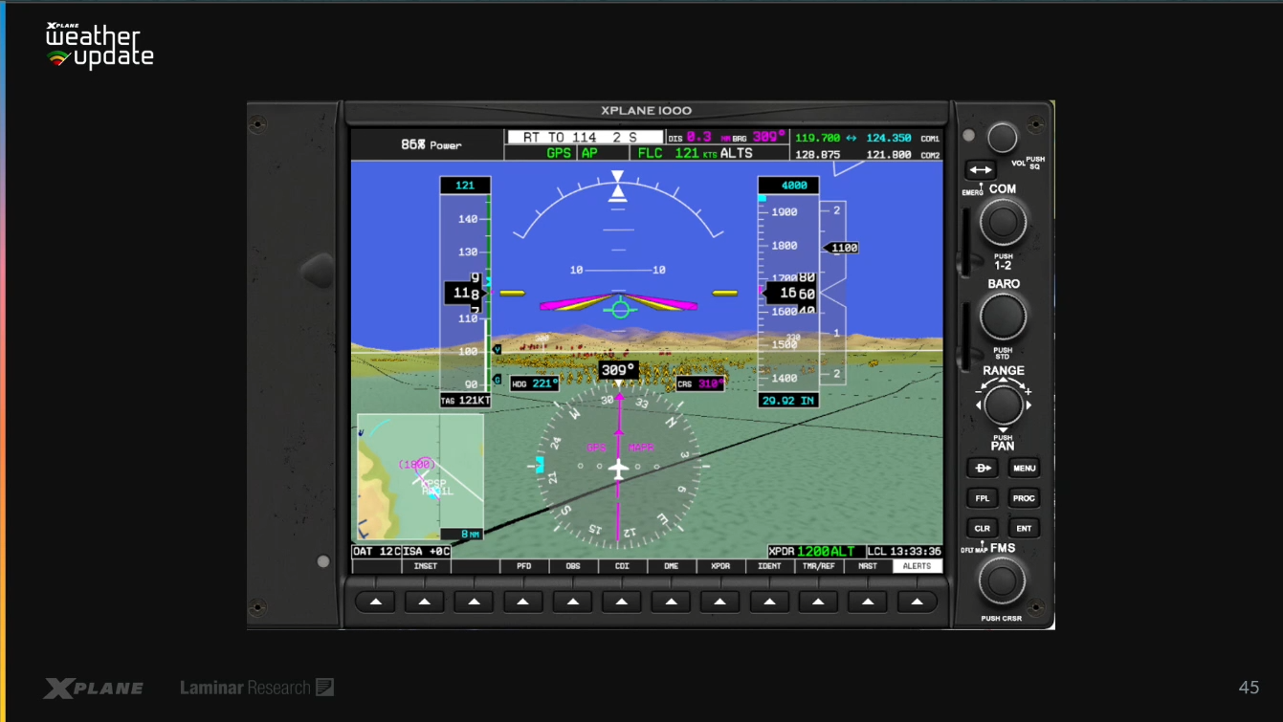Click the FLC 121 KTS autopilot mode
Image resolution: width=1283 pixels, height=722 pixels.
click(675, 153)
